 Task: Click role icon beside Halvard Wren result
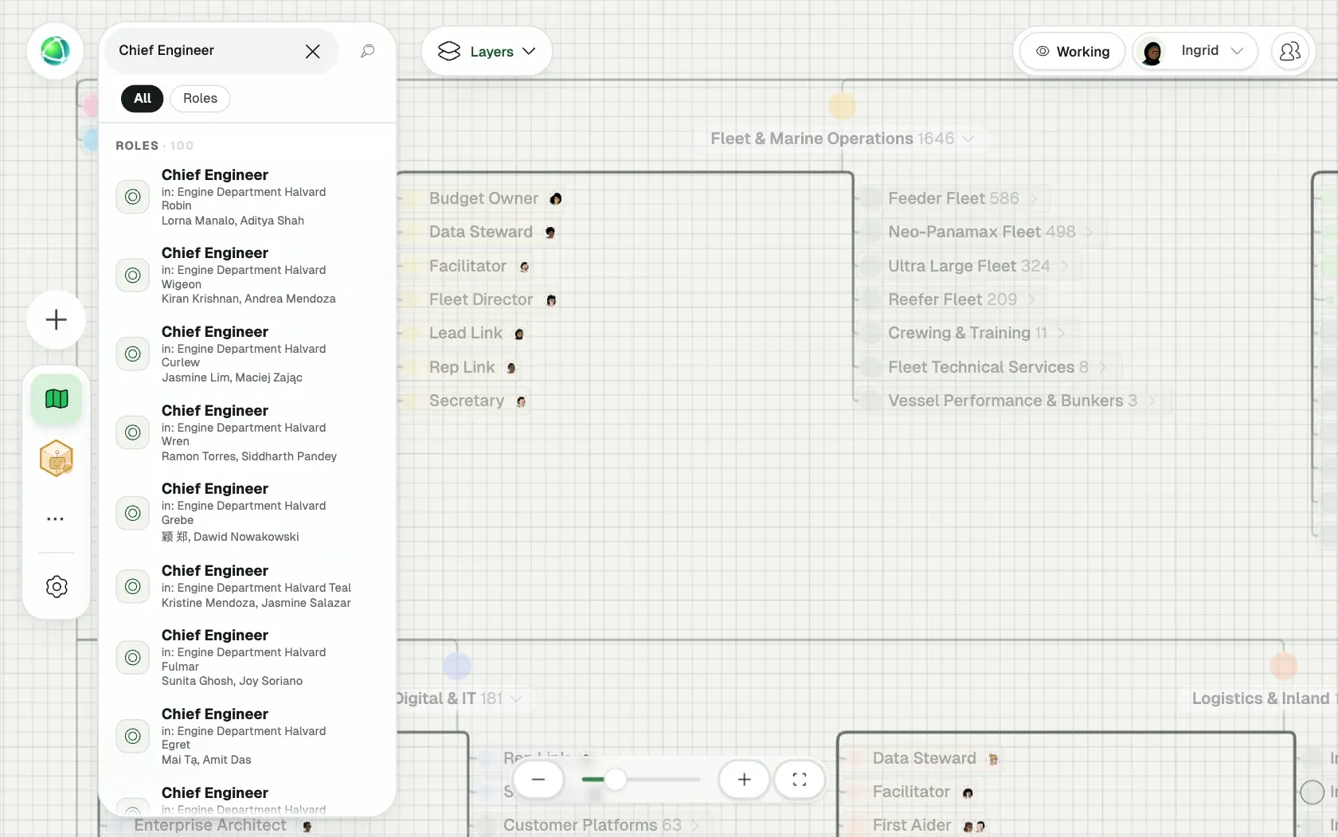pyautogui.click(x=133, y=432)
